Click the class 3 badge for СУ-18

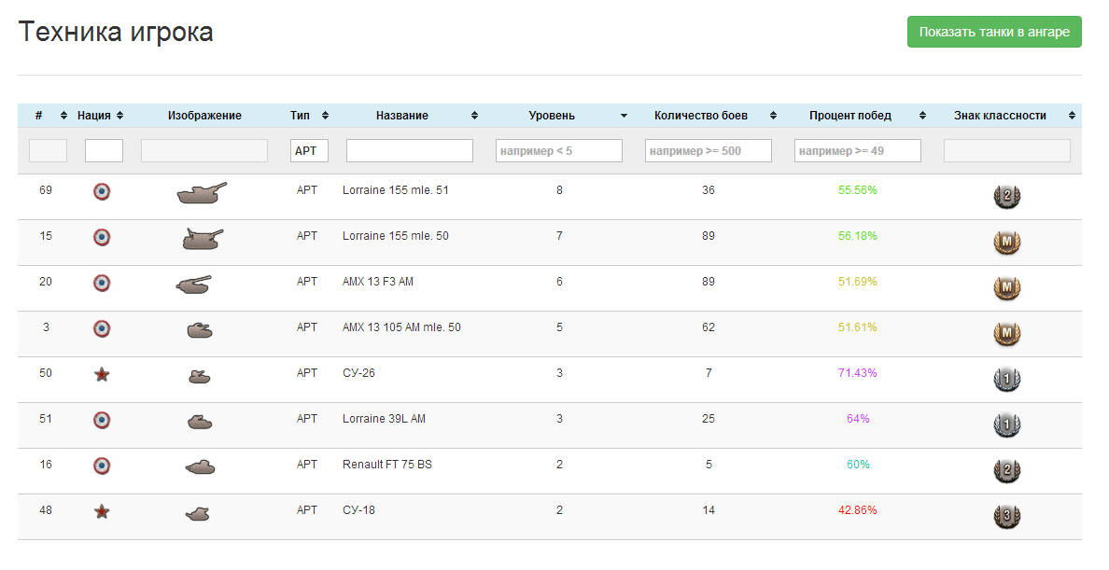pyautogui.click(x=1006, y=517)
